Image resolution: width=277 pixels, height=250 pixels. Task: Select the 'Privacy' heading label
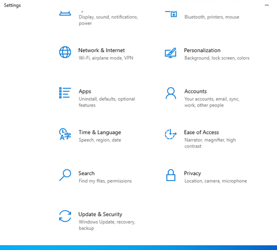pyautogui.click(x=192, y=173)
